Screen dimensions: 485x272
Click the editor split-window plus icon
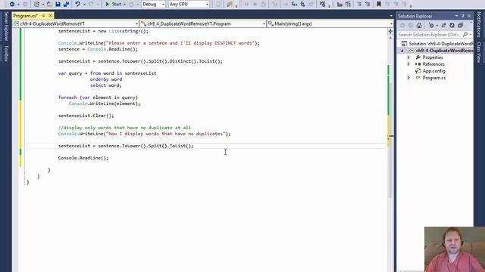390,32
